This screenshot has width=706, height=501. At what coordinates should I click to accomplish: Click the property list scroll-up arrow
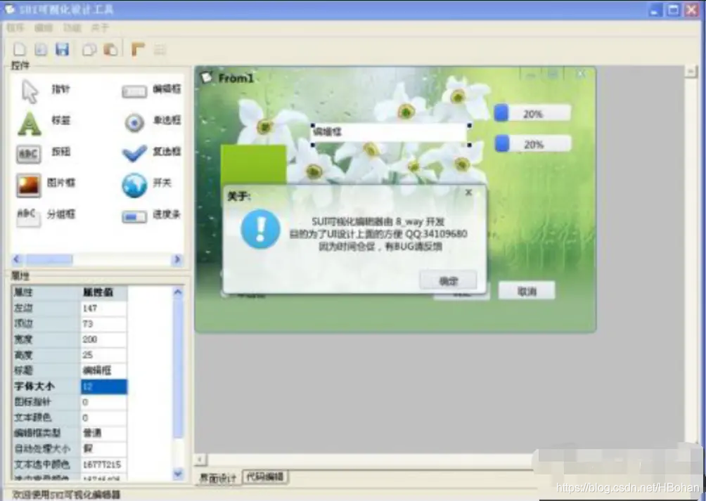click(x=178, y=292)
